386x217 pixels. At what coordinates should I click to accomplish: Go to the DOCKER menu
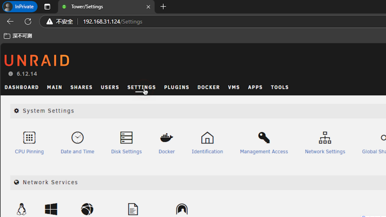pyautogui.click(x=208, y=87)
